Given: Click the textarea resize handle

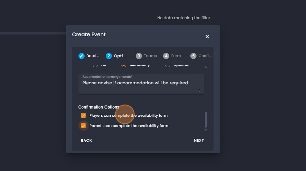Looking at the screenshot, I should point(198,90).
